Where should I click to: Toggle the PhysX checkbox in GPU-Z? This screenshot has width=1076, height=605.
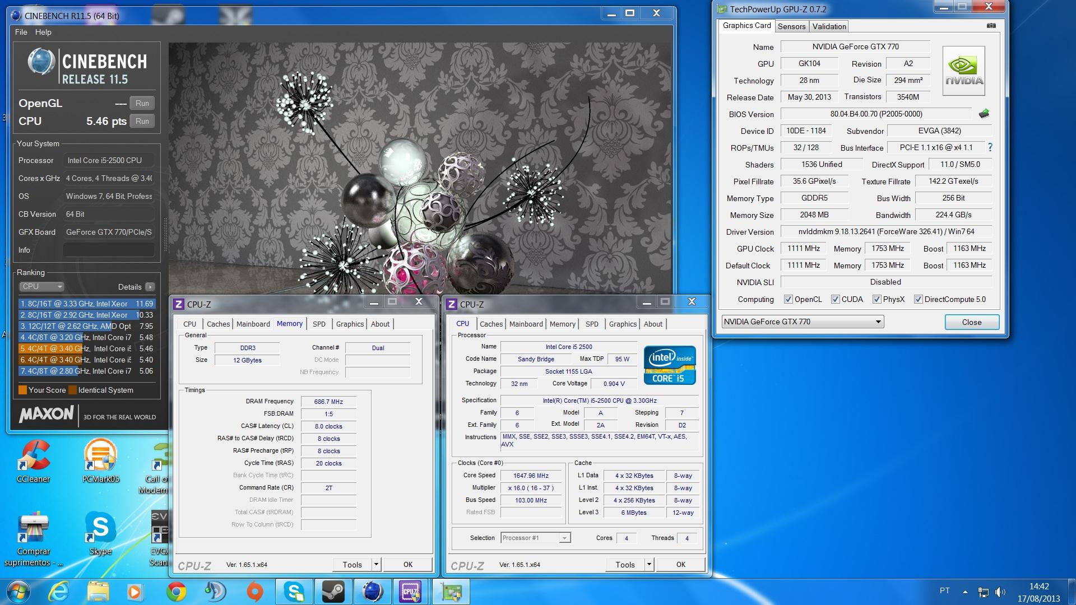coord(877,299)
